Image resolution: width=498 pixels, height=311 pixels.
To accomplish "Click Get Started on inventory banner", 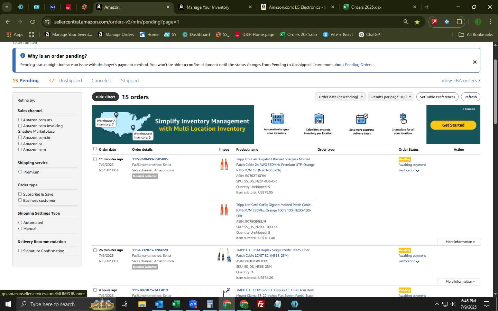I will pyautogui.click(x=453, y=125).
